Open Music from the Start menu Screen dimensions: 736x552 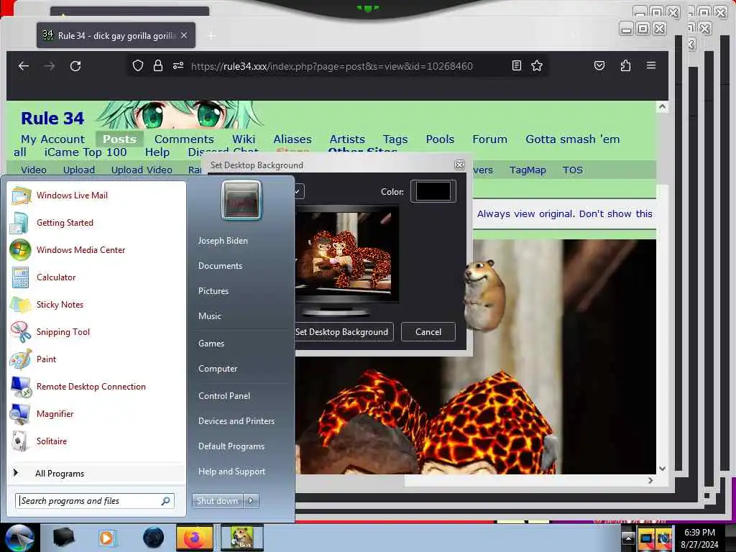[209, 316]
